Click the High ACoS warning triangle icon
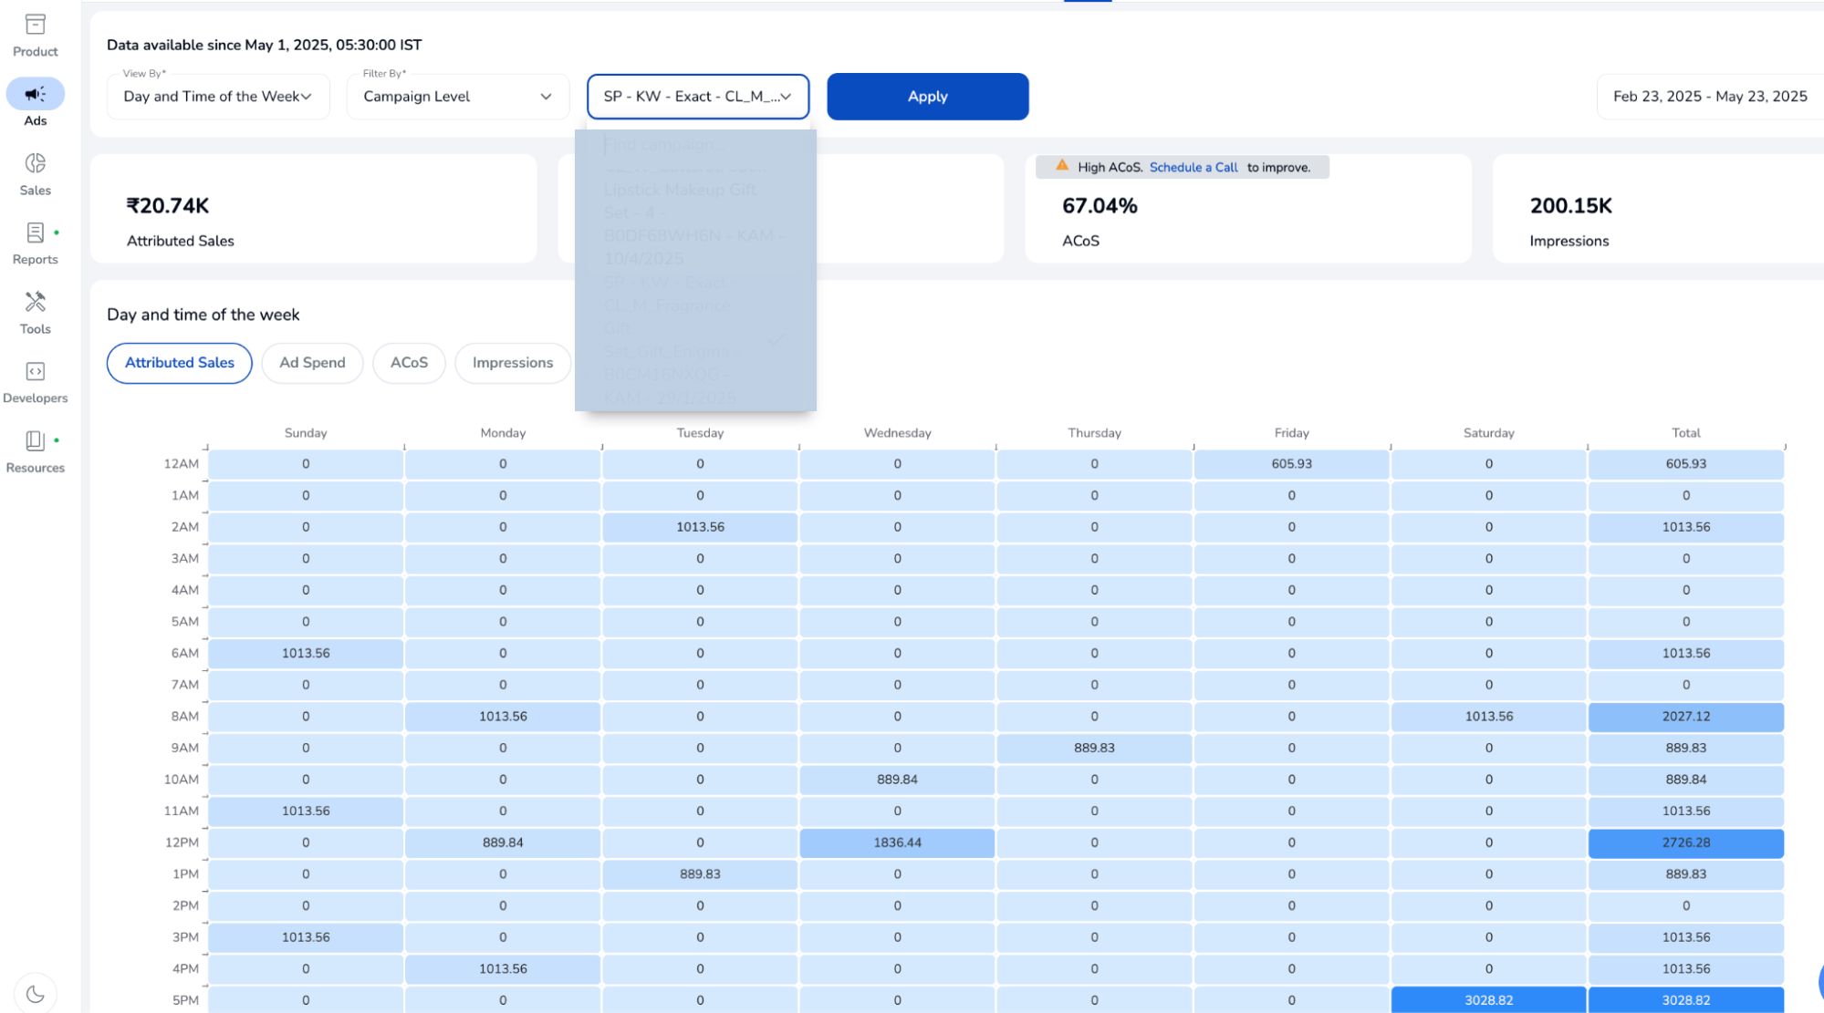Image resolution: width=1824 pixels, height=1013 pixels. pos(1062,166)
